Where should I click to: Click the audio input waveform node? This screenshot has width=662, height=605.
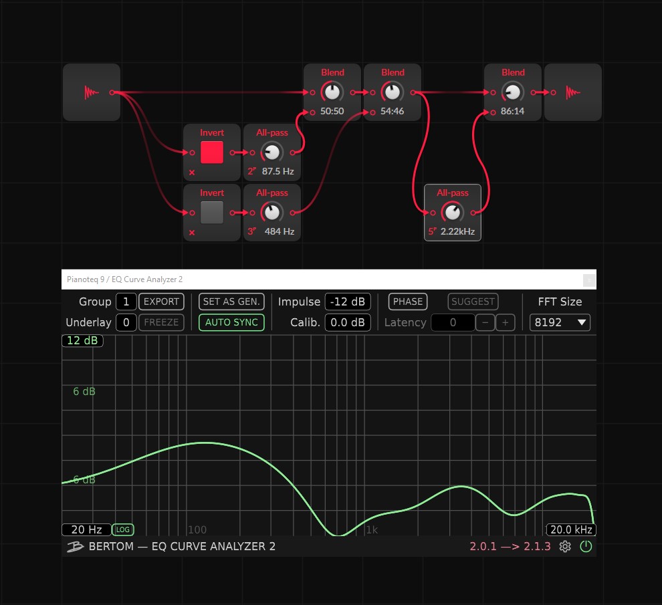(92, 92)
